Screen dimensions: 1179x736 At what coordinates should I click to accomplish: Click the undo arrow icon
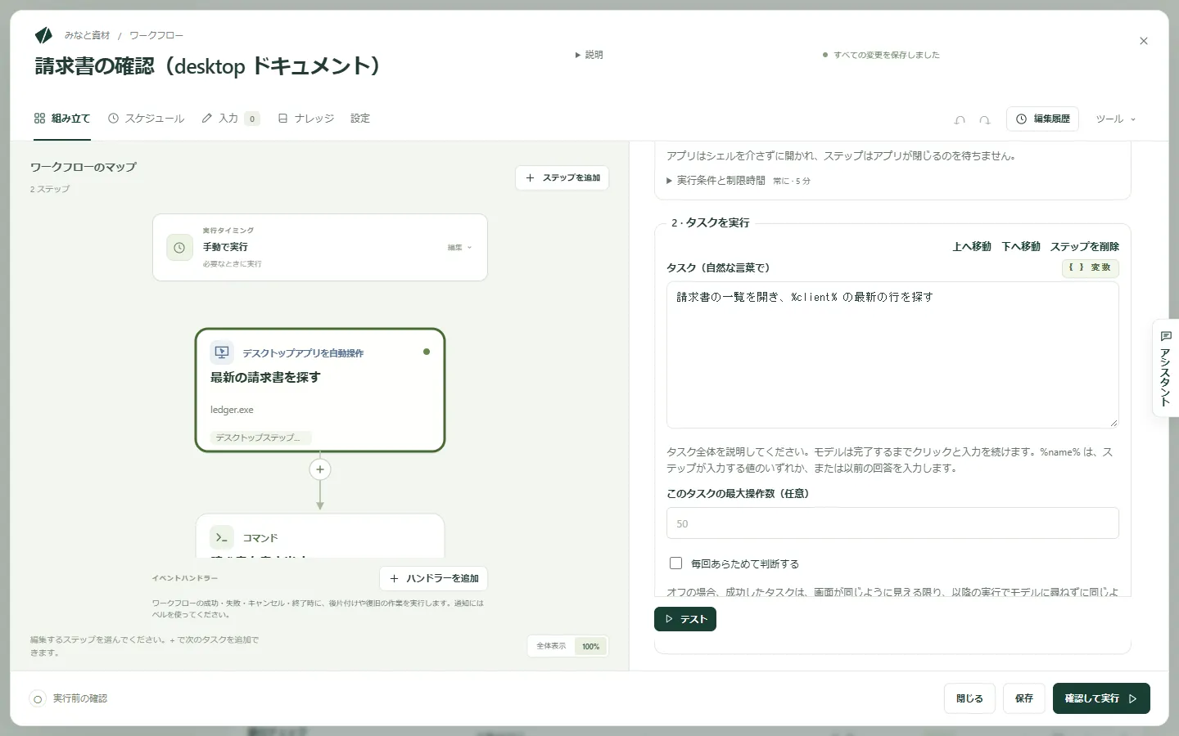pos(960,119)
